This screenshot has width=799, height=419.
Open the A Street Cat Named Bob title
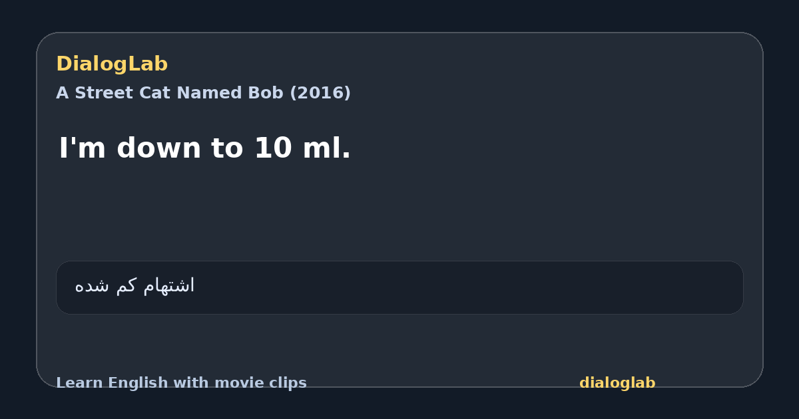(203, 93)
